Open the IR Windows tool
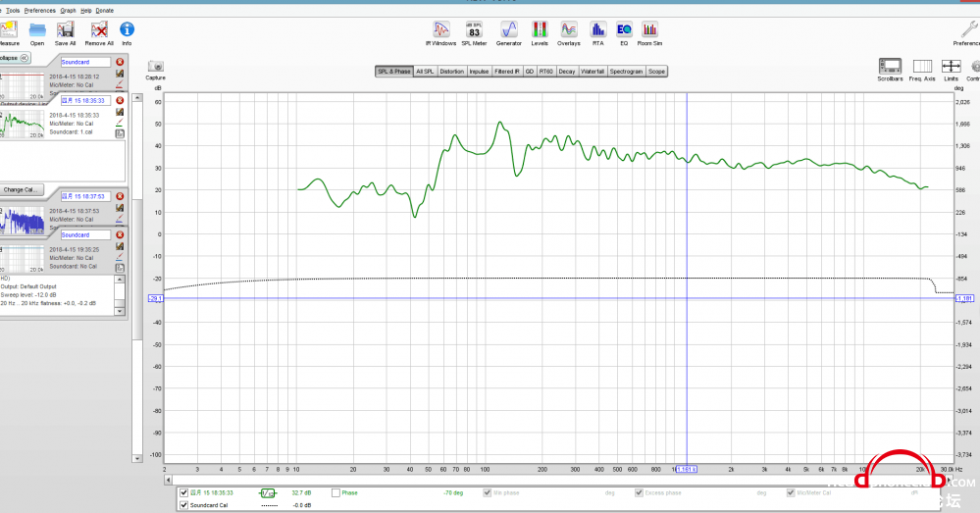Viewport: 980px width, 513px height. point(441,33)
